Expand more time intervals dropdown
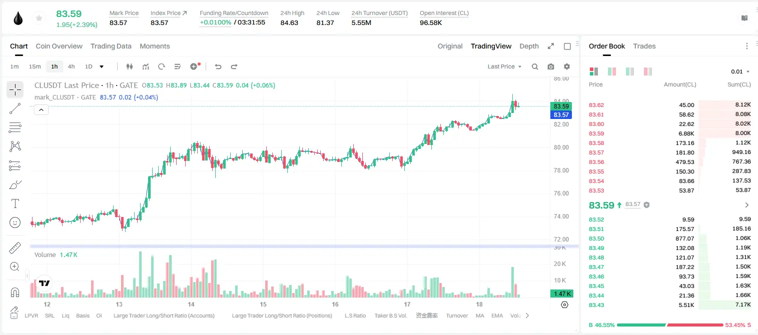The height and width of the screenshot is (335, 758). pyautogui.click(x=102, y=66)
